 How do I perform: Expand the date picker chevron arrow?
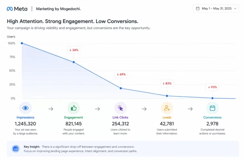coord(235,9)
